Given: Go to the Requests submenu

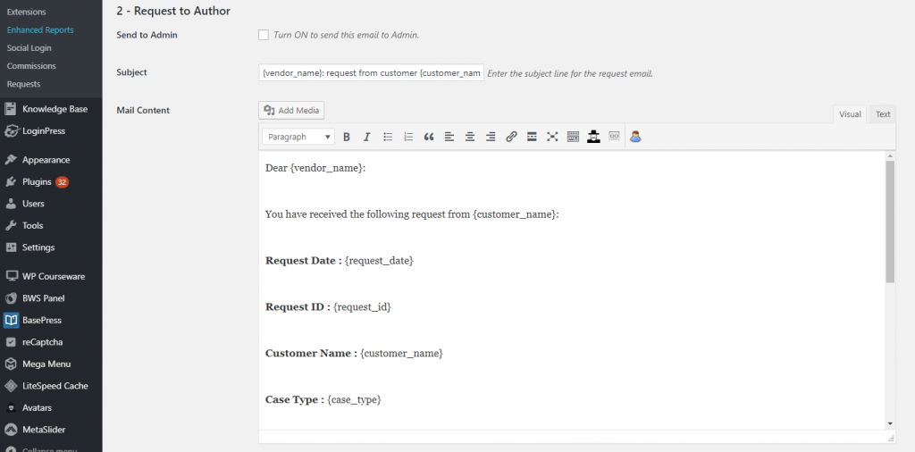Looking at the screenshot, I should tap(23, 84).
